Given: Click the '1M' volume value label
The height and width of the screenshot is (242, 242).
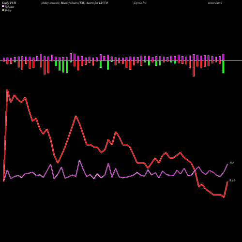Looking at the screenshot, I should 231,163.
